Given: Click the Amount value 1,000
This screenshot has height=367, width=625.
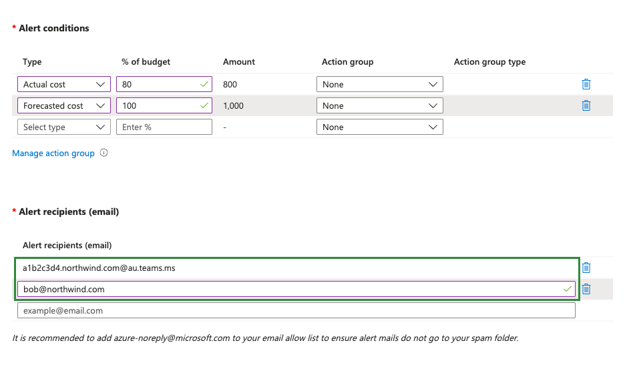Looking at the screenshot, I should click(233, 106).
